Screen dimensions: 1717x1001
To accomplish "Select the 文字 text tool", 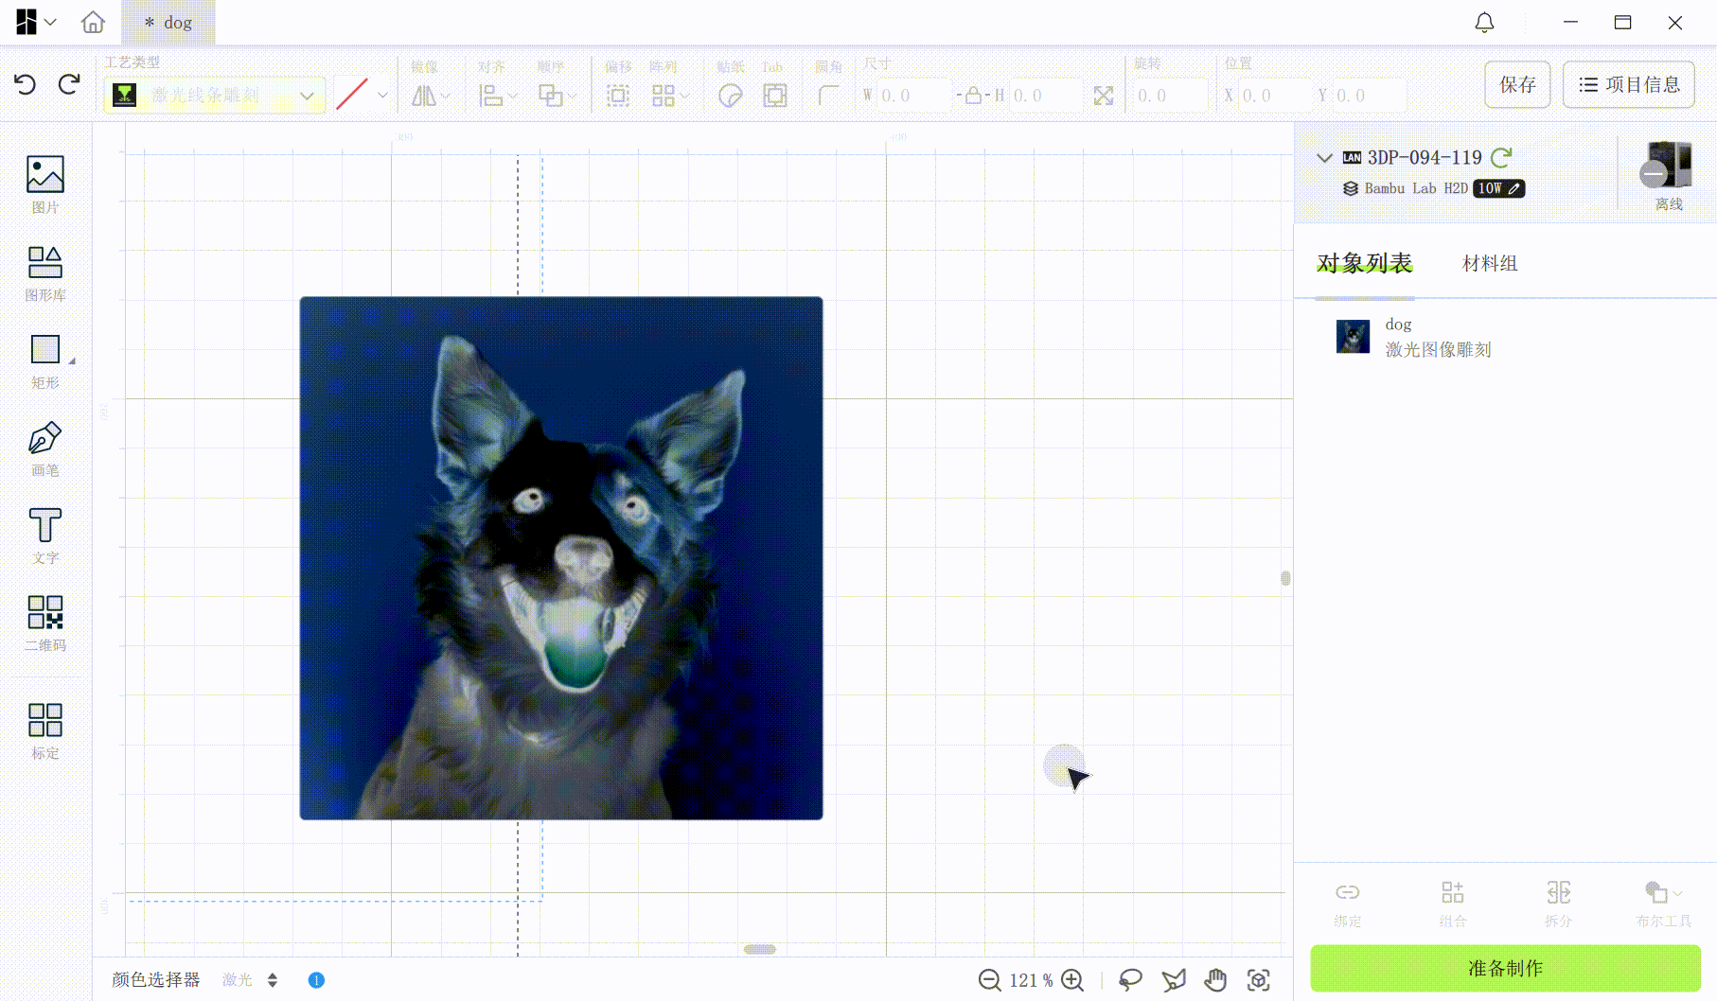I will tap(45, 536).
